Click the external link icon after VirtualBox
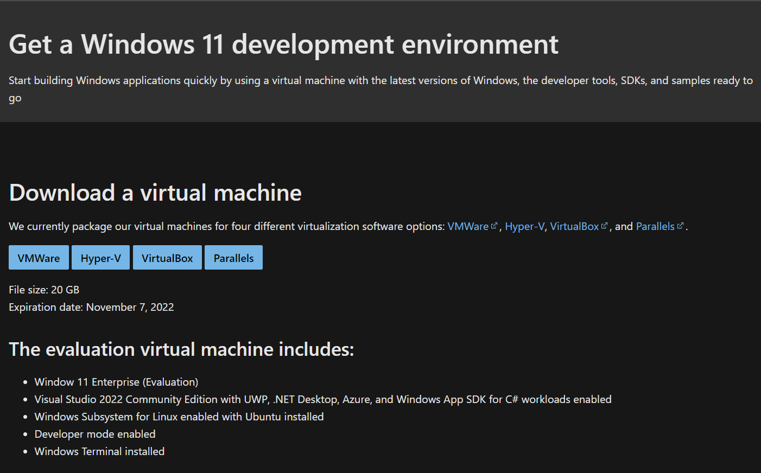The image size is (761, 473). [x=604, y=226]
